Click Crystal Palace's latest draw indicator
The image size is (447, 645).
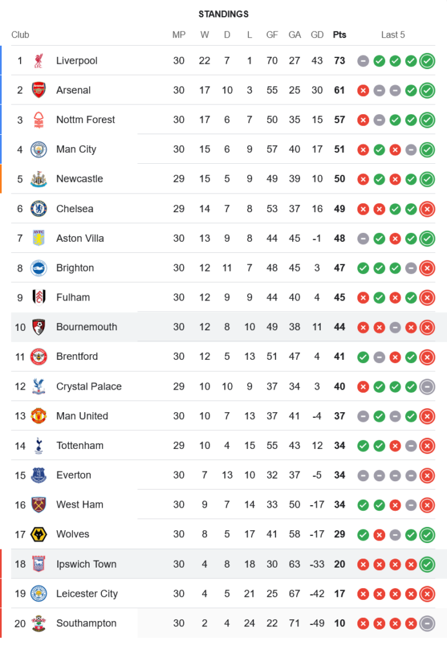(426, 386)
